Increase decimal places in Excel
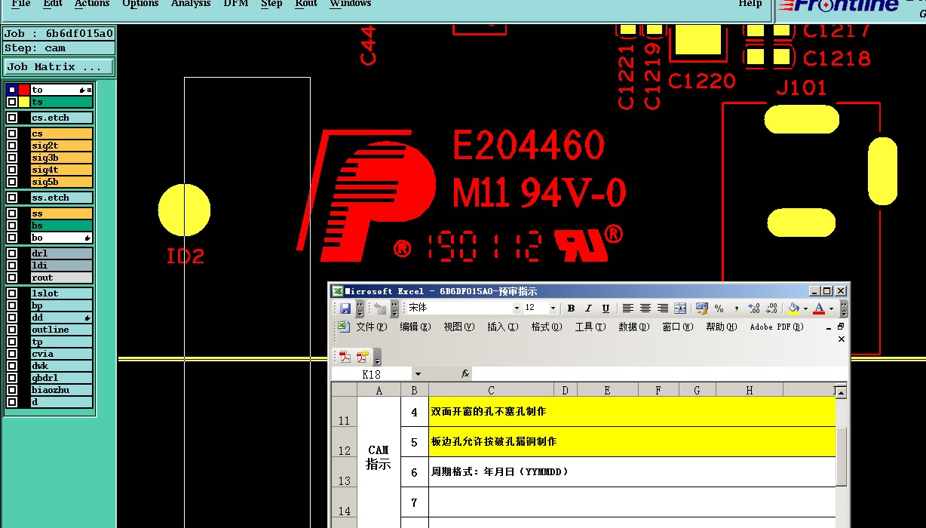The image size is (926, 528). click(753, 309)
